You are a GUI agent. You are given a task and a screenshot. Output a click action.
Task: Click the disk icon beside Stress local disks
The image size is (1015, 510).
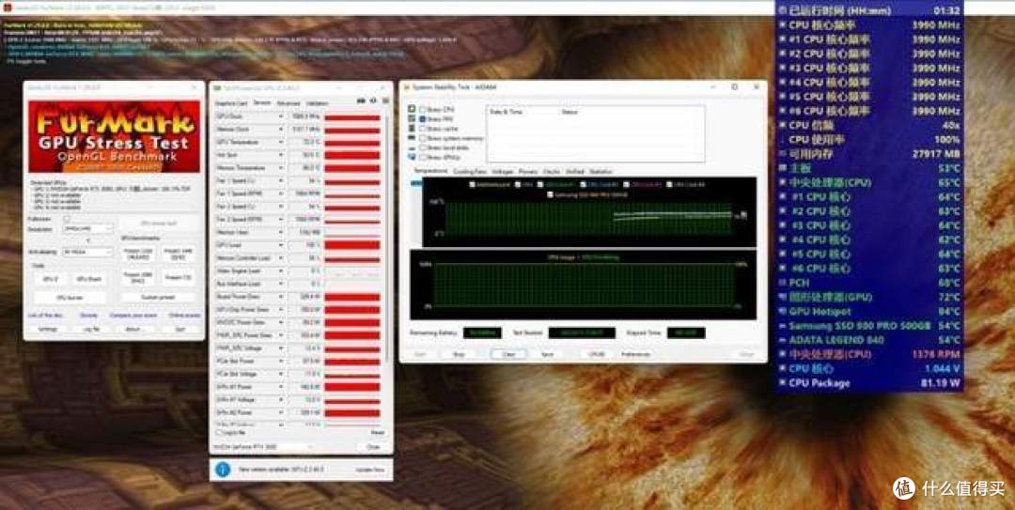click(x=412, y=147)
